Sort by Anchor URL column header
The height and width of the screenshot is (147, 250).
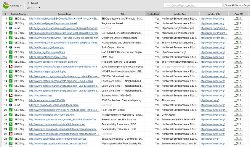click(x=214, y=14)
